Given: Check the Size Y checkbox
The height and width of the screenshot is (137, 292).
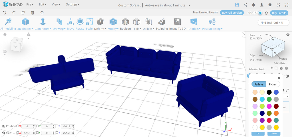Looking at the screenshot, I should [37, 132].
